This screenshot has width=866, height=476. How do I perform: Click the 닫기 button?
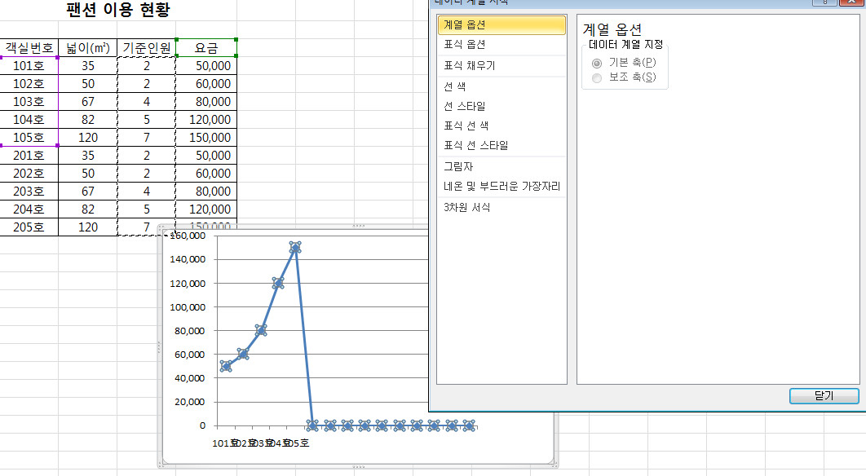tap(824, 396)
